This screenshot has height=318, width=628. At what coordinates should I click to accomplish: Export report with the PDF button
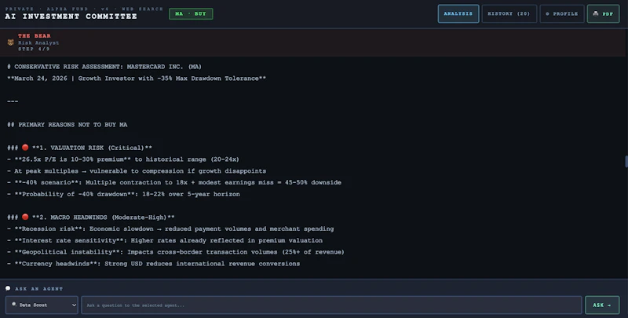click(x=603, y=13)
